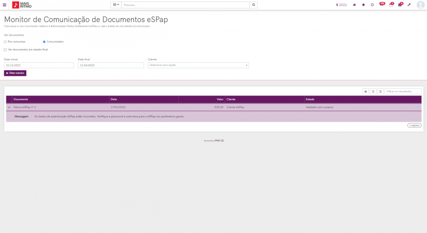
Task: Enable Ver documentos em estado final
Action: (5, 50)
